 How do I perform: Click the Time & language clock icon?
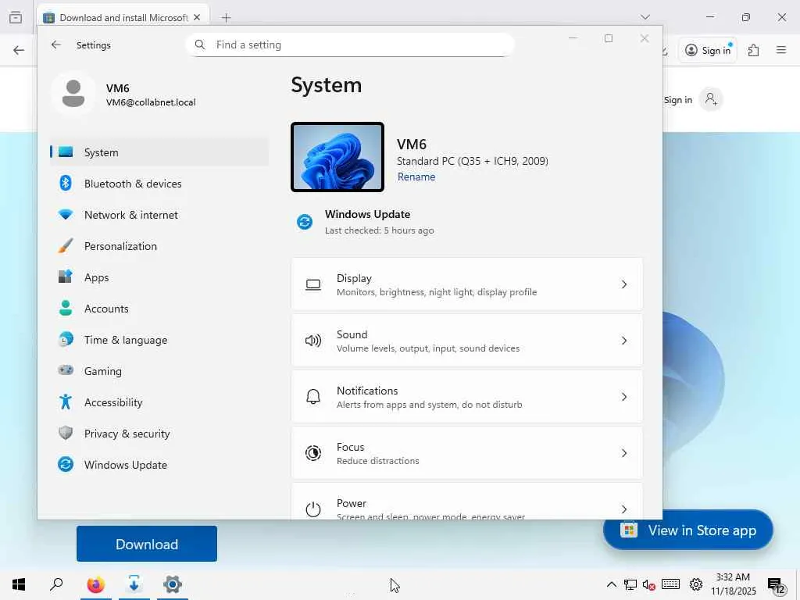tap(66, 339)
